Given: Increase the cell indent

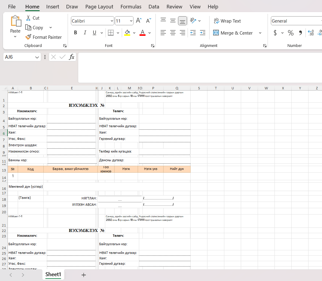Looking at the screenshot, I should point(203,33).
